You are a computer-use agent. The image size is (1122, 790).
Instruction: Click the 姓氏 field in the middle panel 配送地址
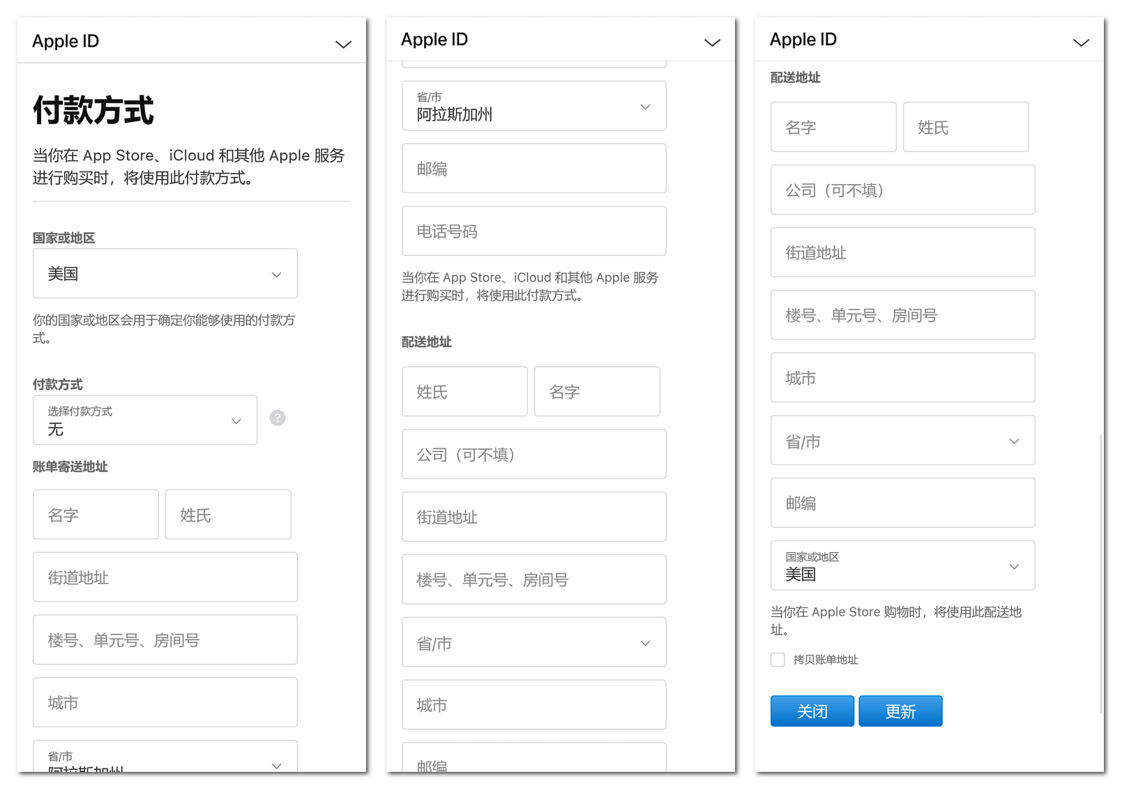pyautogui.click(x=464, y=392)
